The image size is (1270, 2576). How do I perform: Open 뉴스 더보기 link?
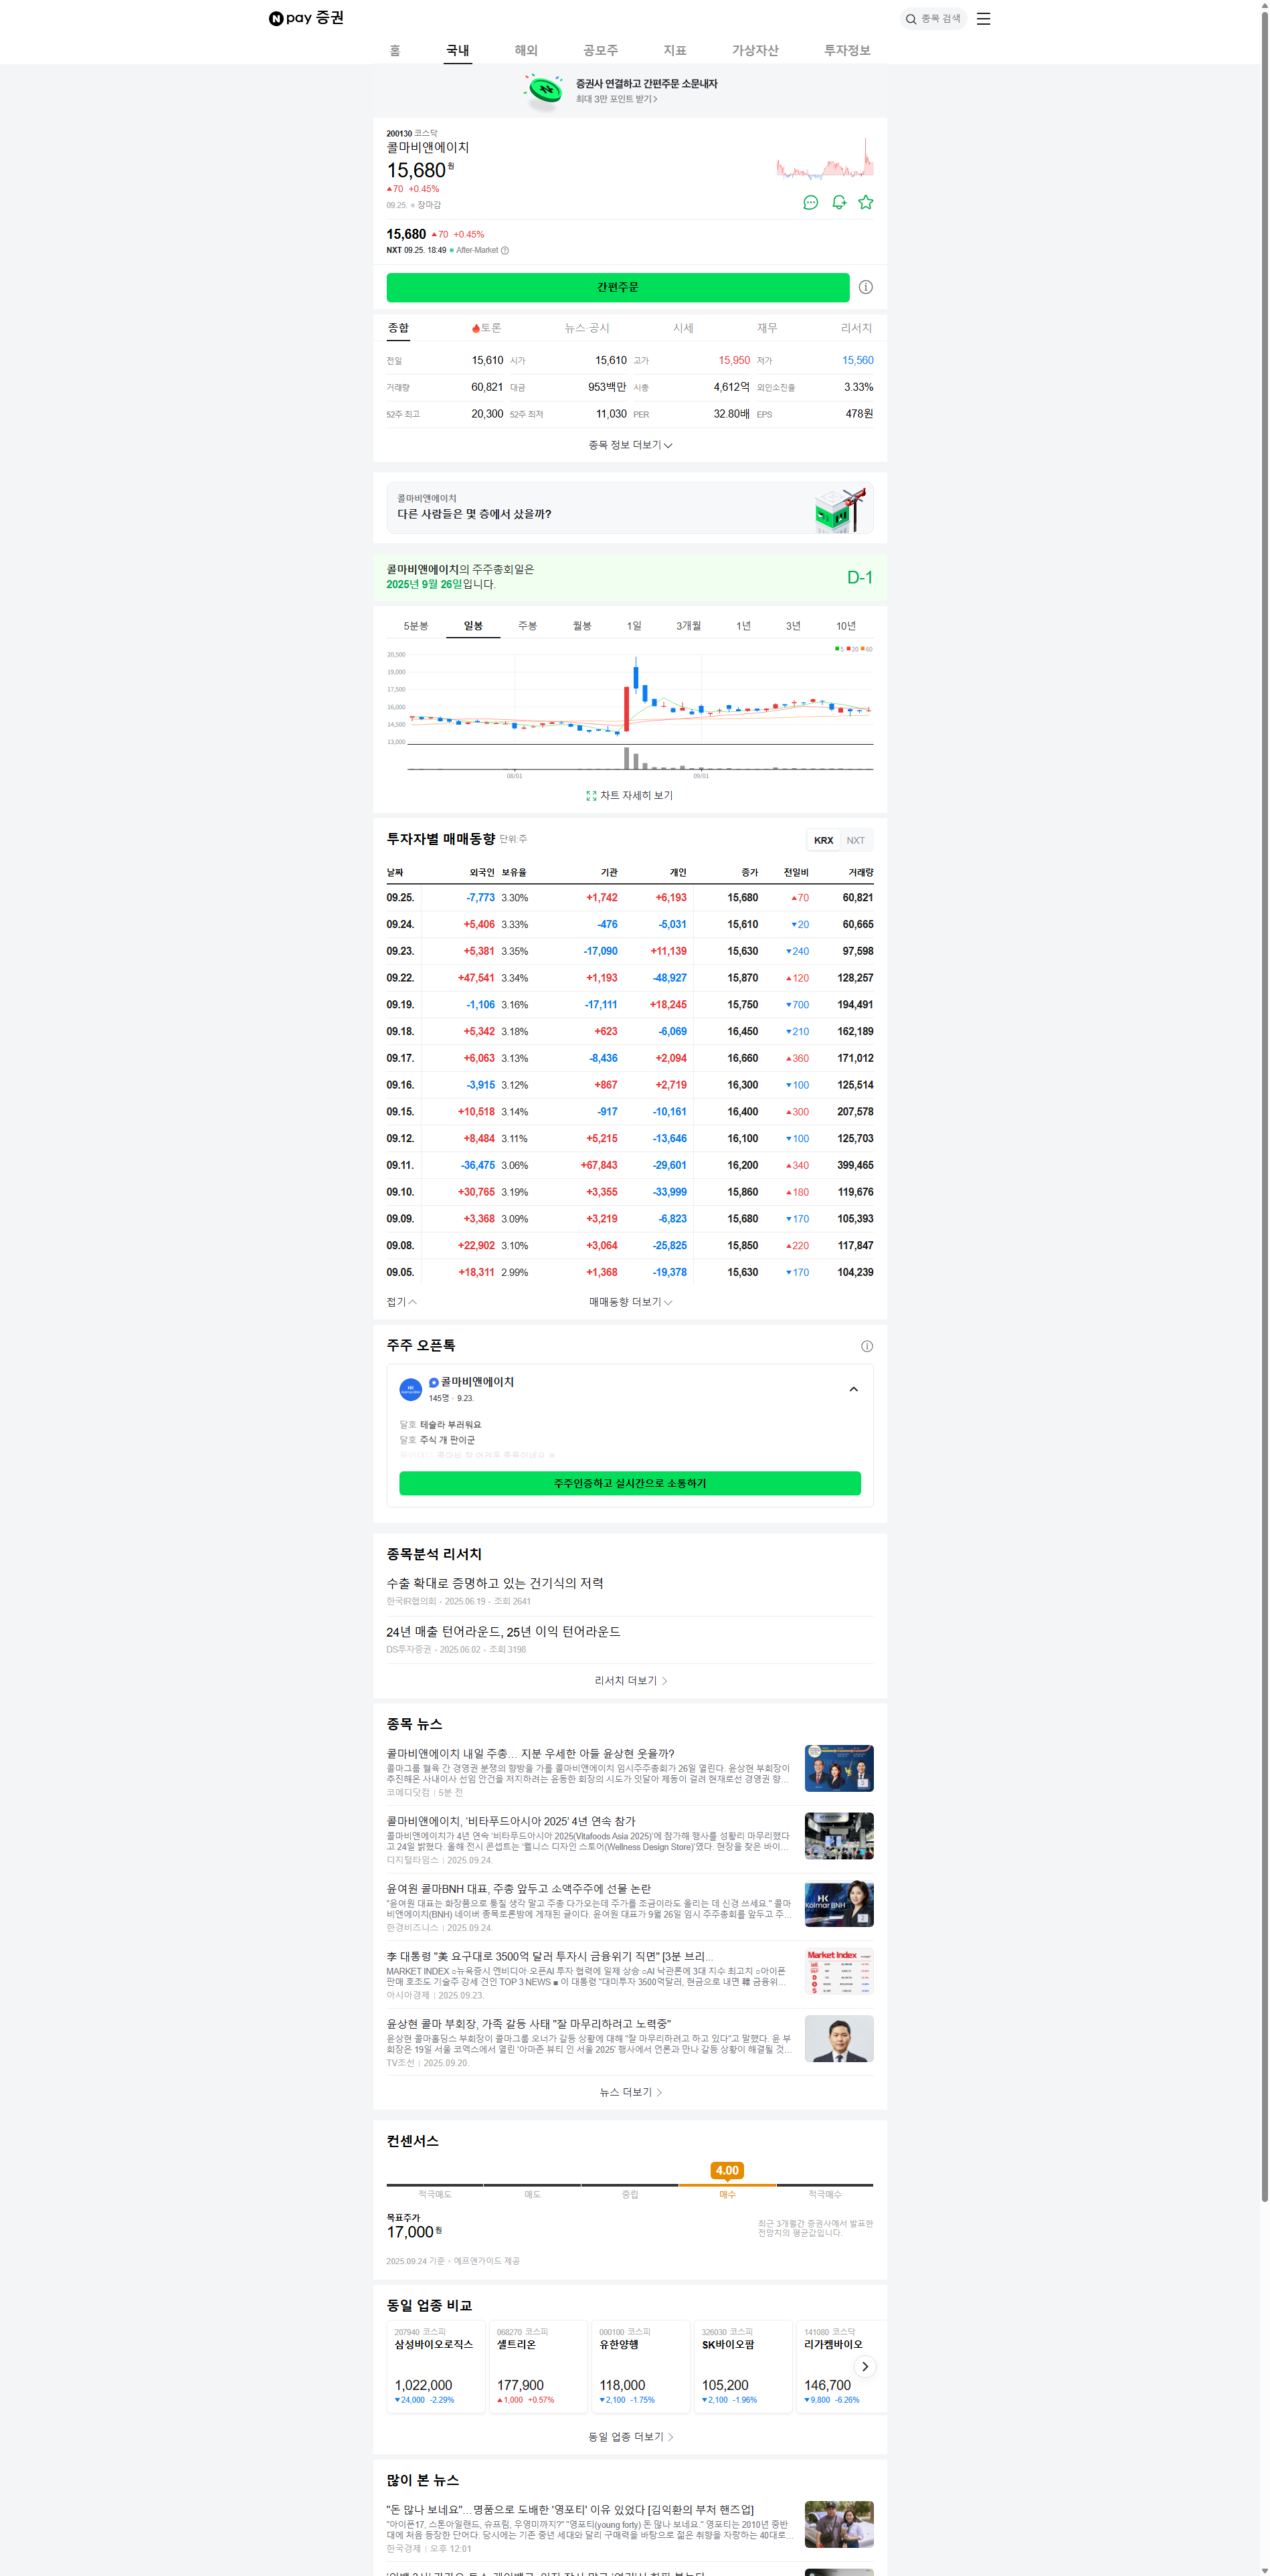pyautogui.click(x=630, y=2092)
